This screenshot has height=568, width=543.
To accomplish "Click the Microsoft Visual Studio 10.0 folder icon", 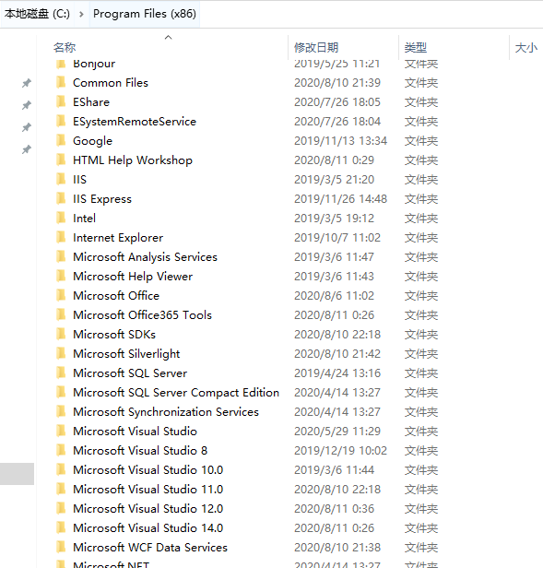I will [61, 469].
